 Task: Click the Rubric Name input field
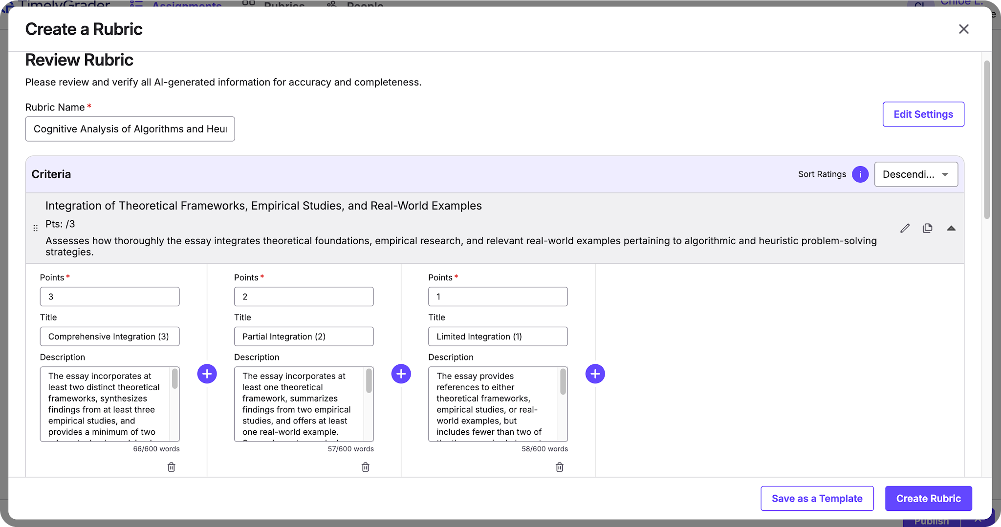[130, 129]
